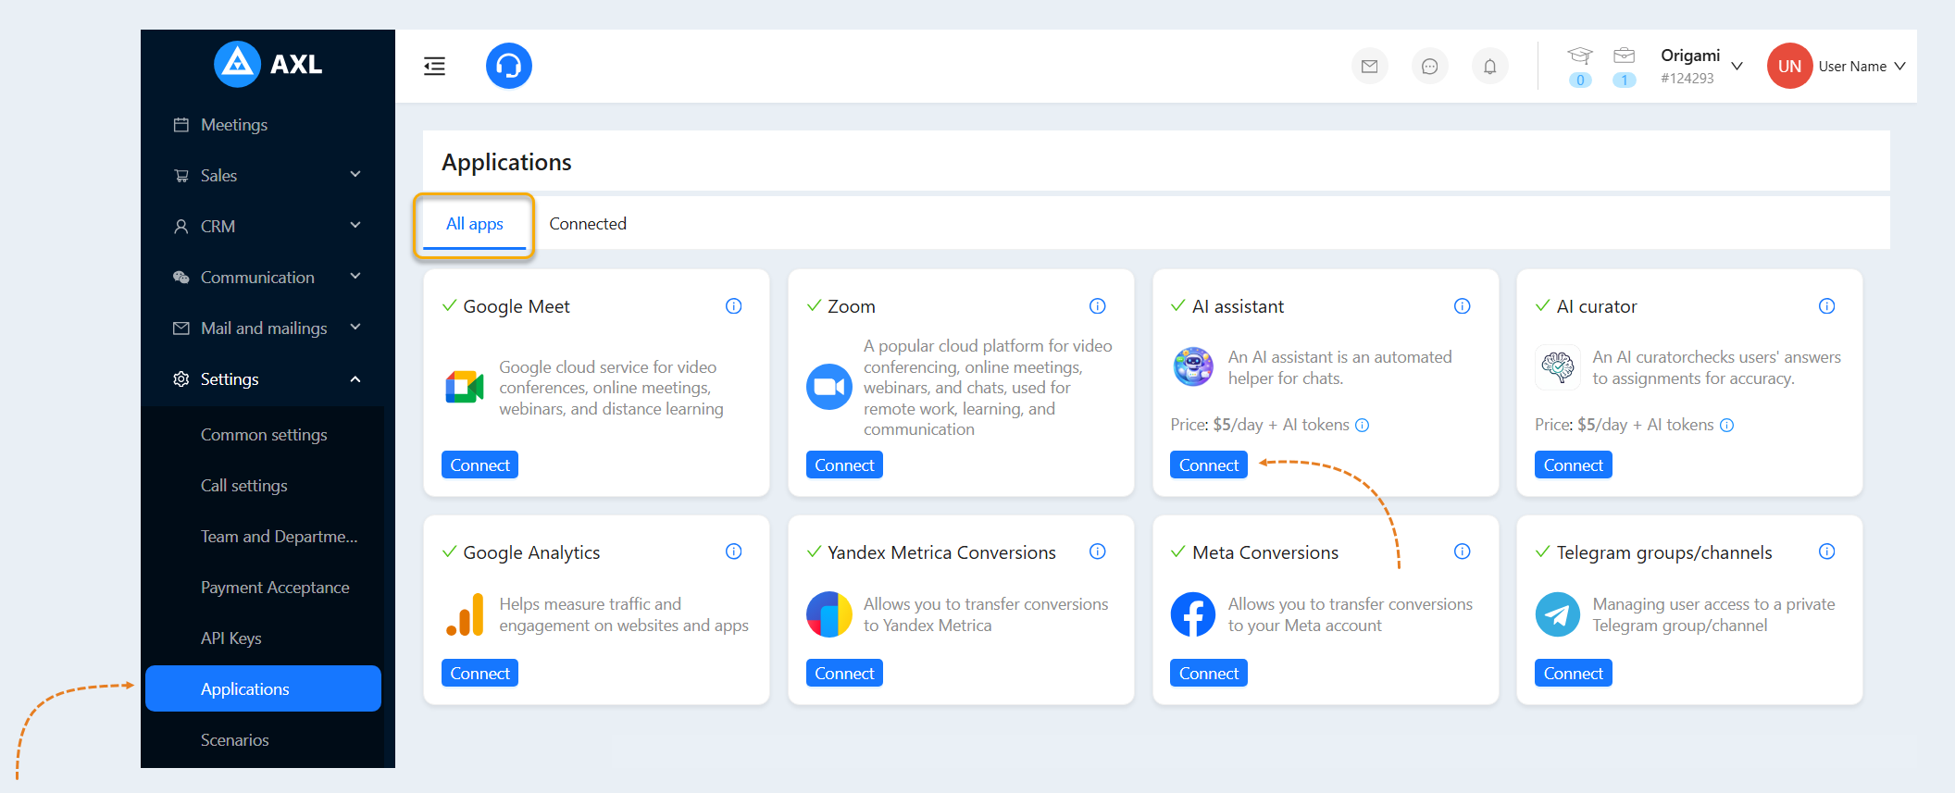Show info for Google Analytics app

(734, 551)
